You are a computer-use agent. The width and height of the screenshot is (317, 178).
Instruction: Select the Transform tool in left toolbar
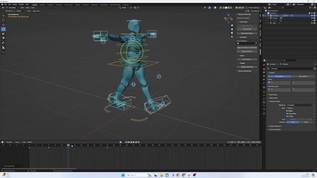(3, 38)
